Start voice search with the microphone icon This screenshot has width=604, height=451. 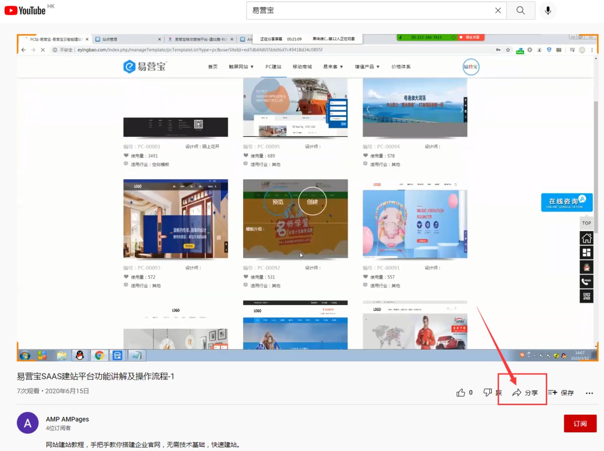tap(548, 11)
